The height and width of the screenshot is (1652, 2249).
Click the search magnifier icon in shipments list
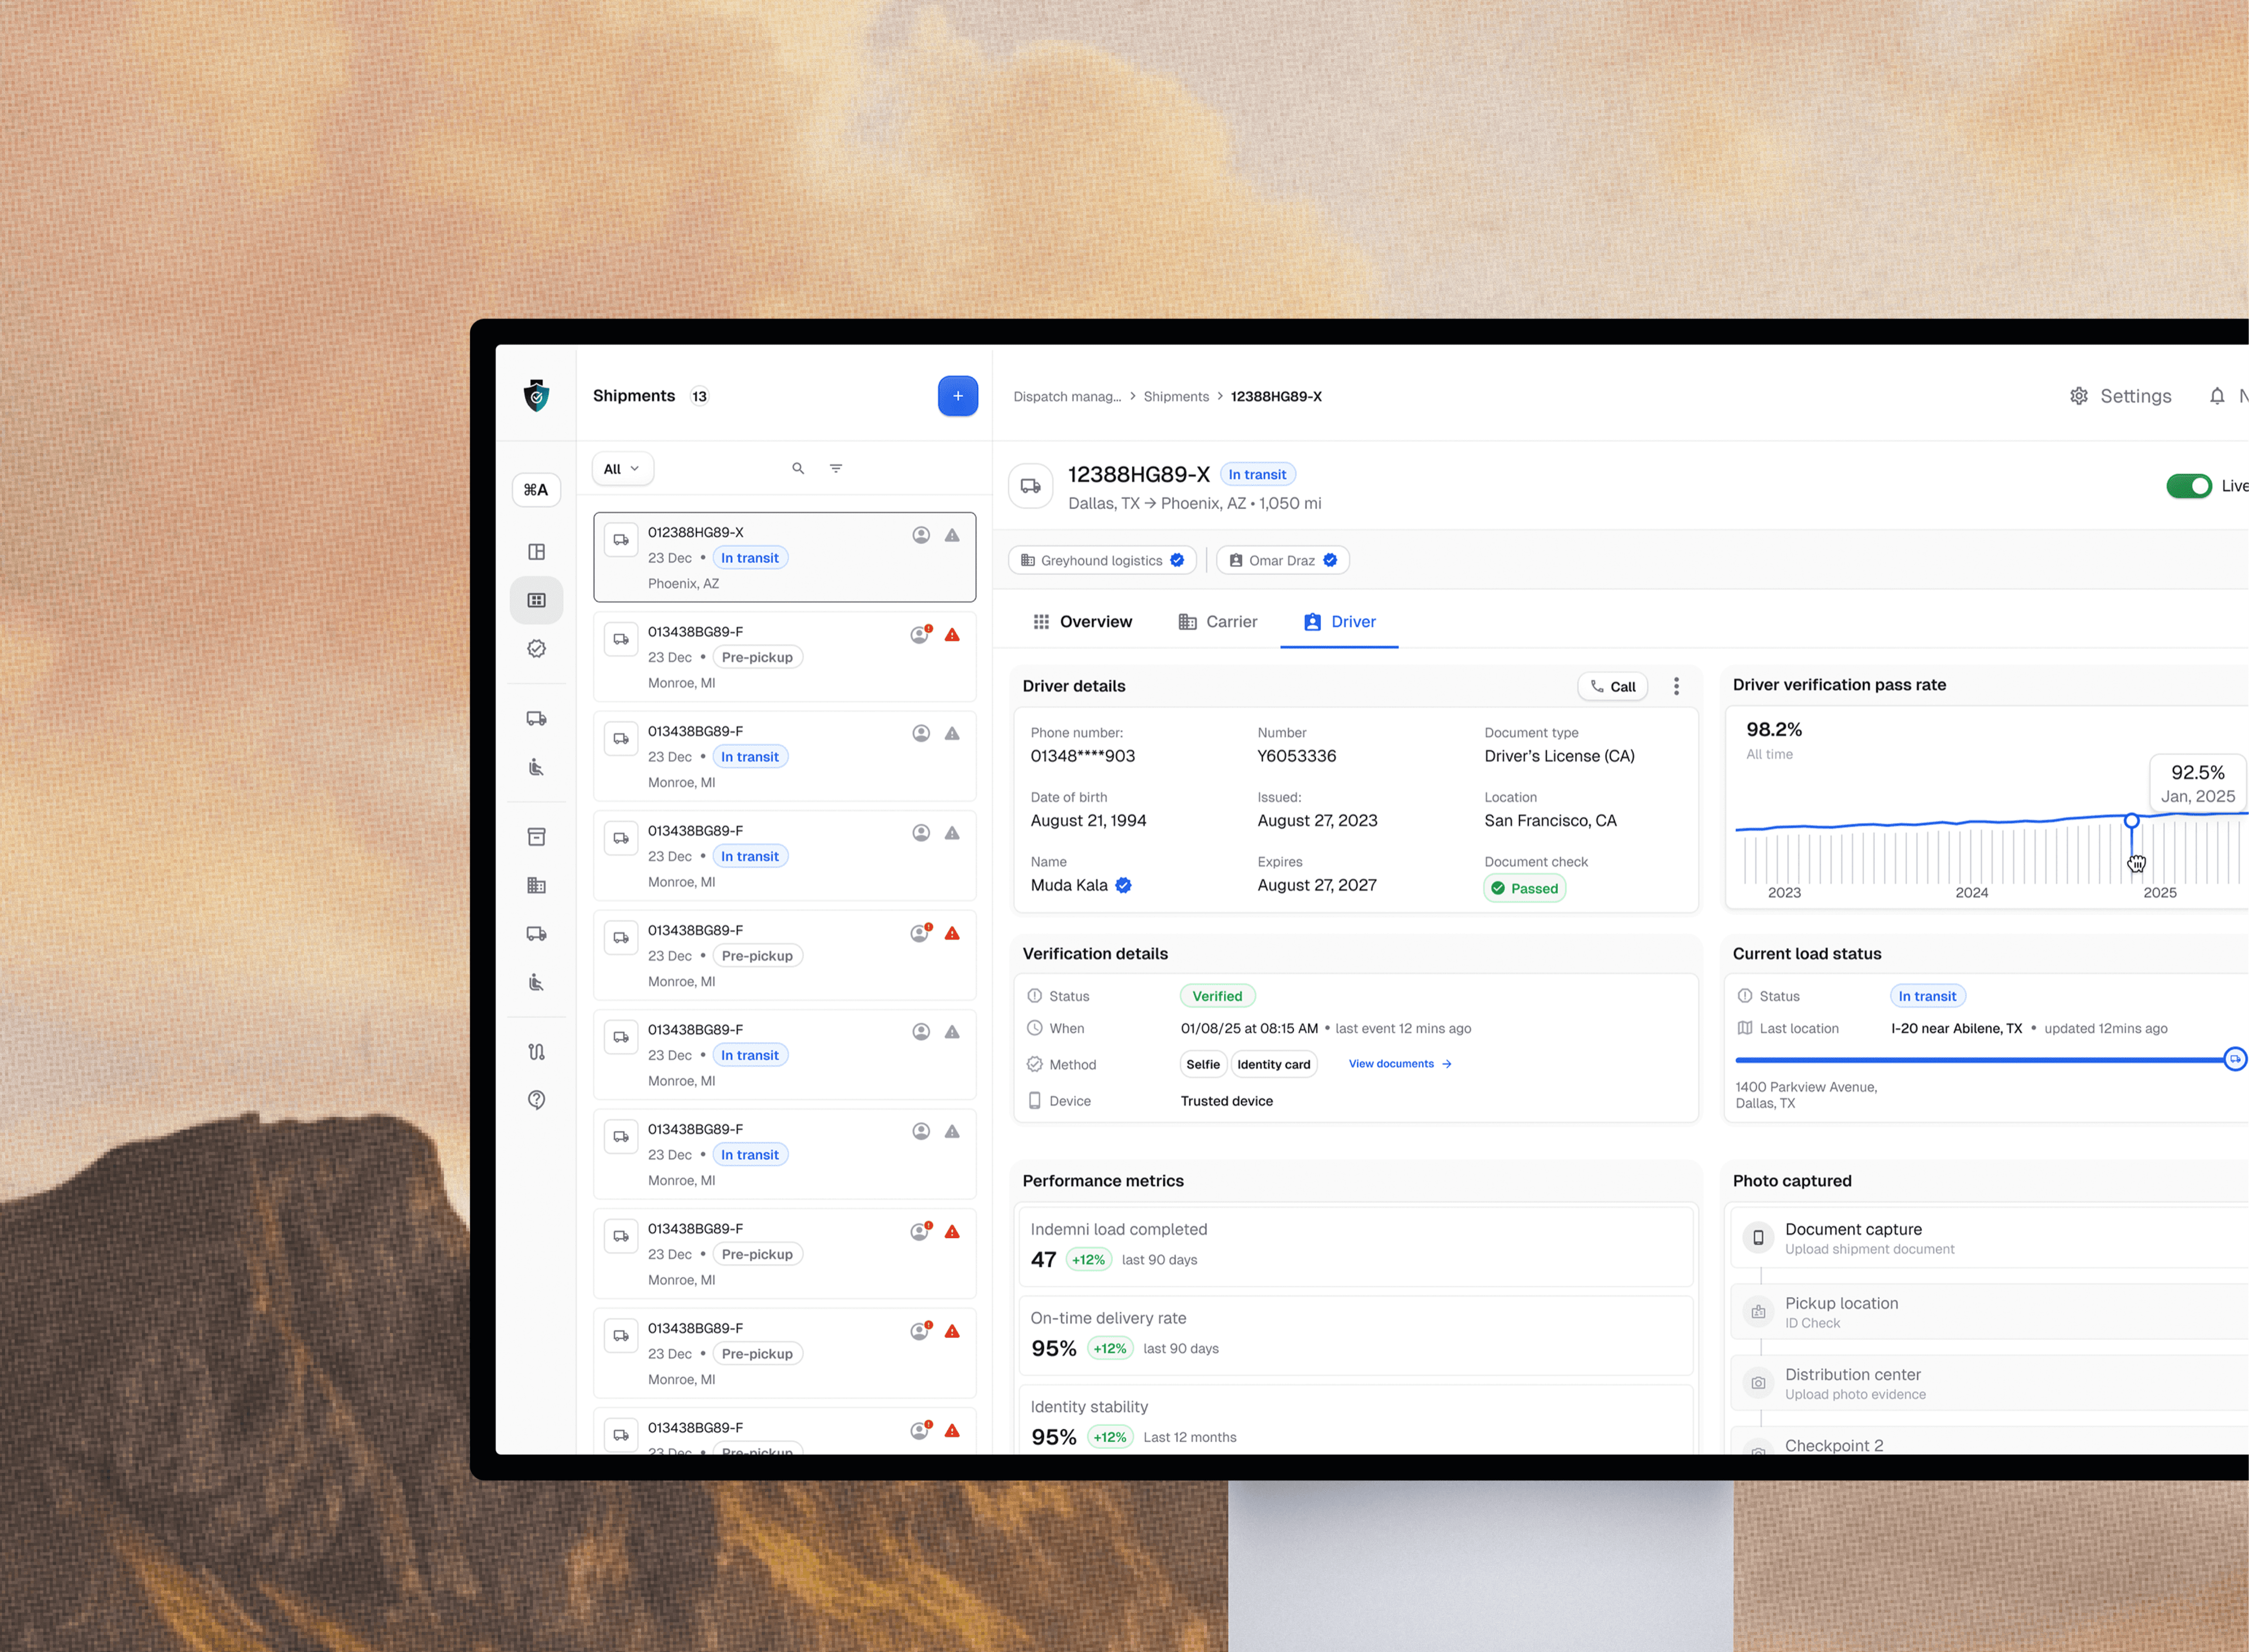[x=798, y=468]
